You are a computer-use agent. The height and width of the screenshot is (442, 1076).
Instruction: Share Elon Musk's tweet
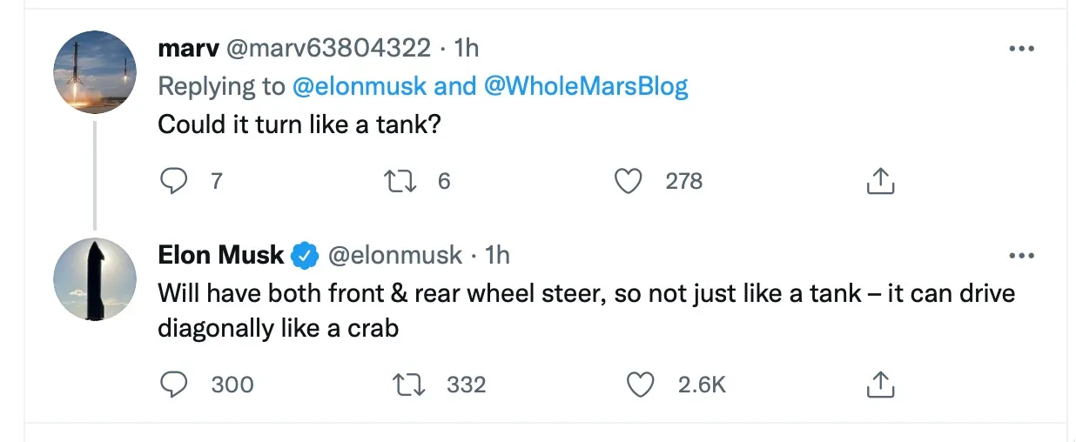point(880,385)
